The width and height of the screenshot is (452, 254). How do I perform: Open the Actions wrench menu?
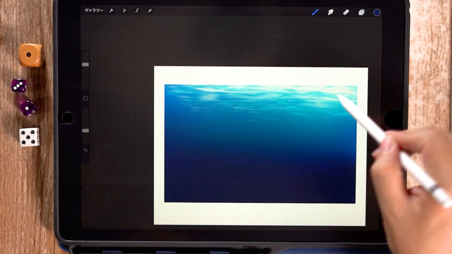[111, 11]
